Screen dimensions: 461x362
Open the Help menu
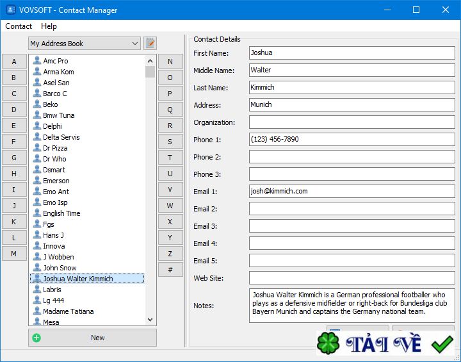tap(49, 26)
